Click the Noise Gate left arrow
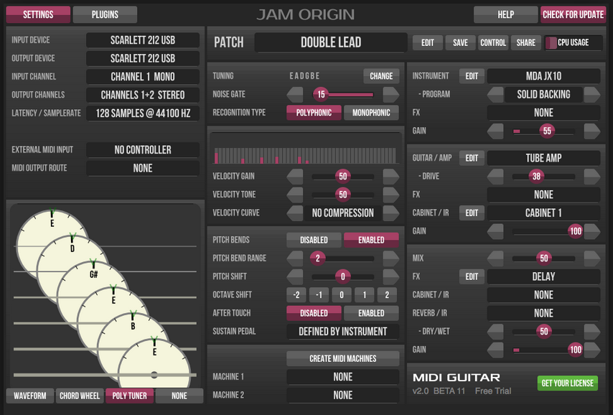This screenshot has height=415, width=613. [x=295, y=94]
